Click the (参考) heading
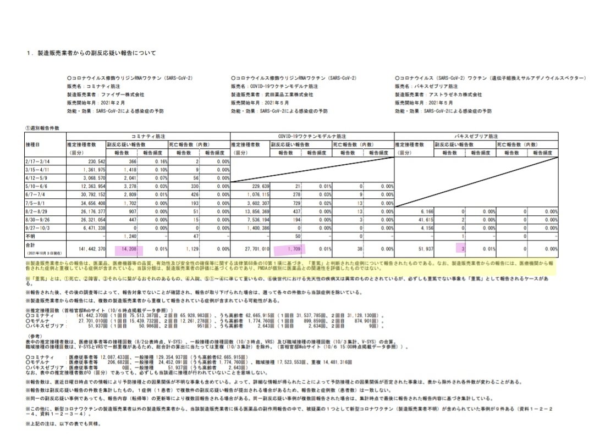 (x=35, y=336)
